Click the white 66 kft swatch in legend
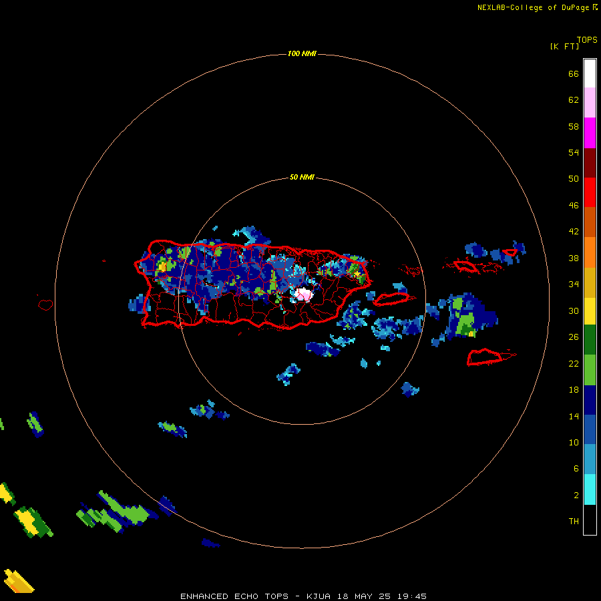The width and height of the screenshot is (601, 601). pyautogui.click(x=590, y=73)
